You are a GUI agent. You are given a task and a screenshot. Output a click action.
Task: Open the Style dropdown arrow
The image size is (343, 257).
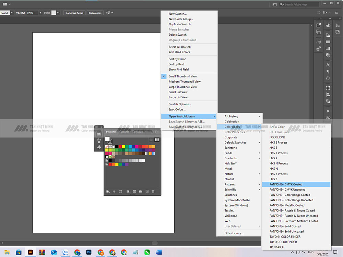point(58,13)
